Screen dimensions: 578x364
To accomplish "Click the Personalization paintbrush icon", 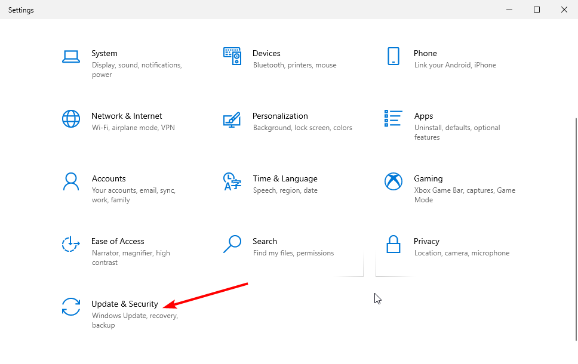I will click(x=232, y=120).
